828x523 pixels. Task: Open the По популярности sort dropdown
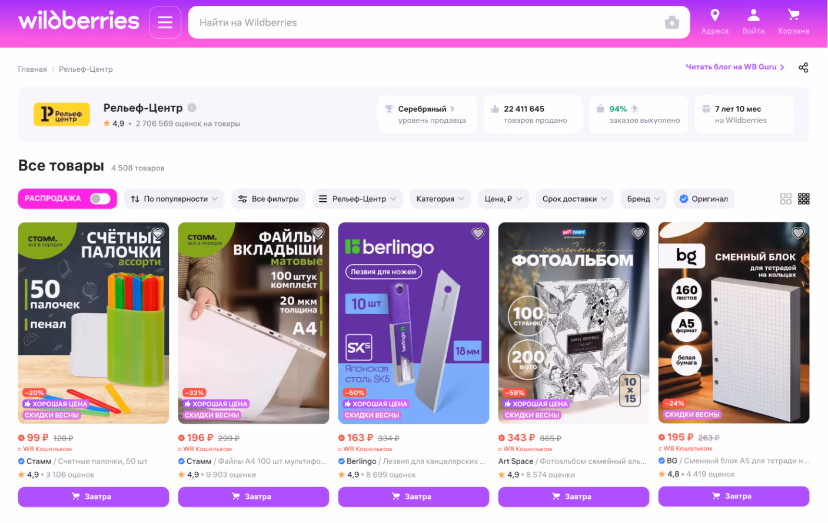click(174, 199)
